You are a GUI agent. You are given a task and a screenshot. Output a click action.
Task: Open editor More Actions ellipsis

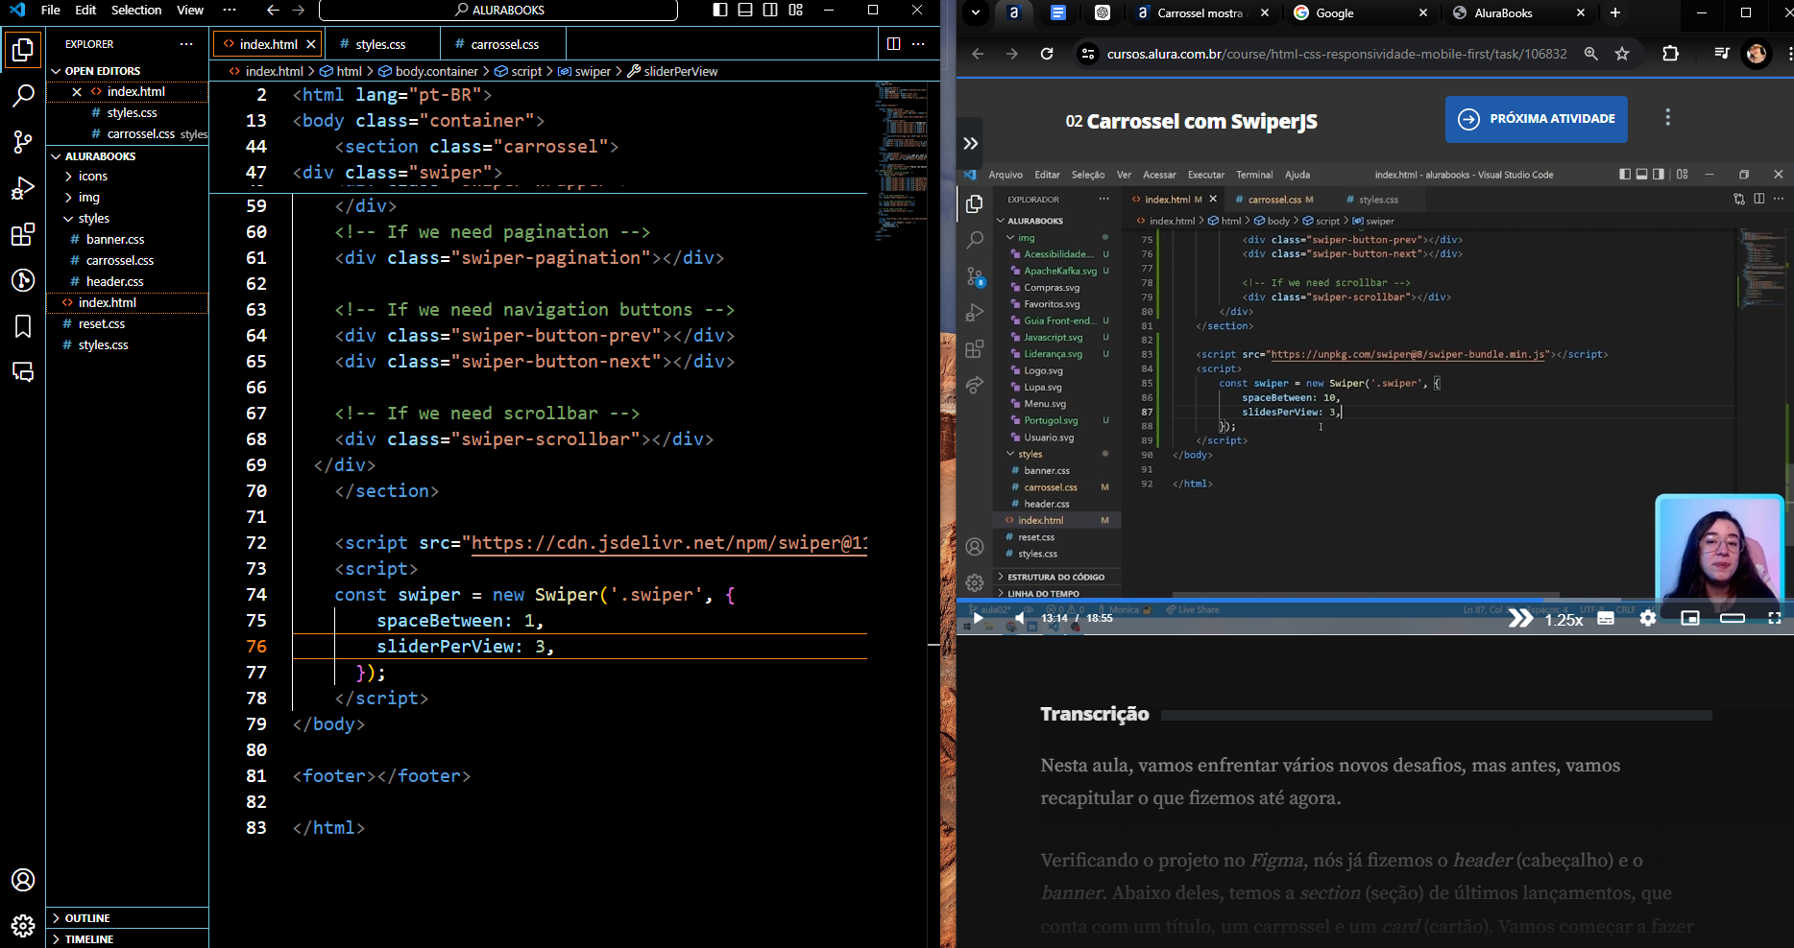tap(918, 44)
